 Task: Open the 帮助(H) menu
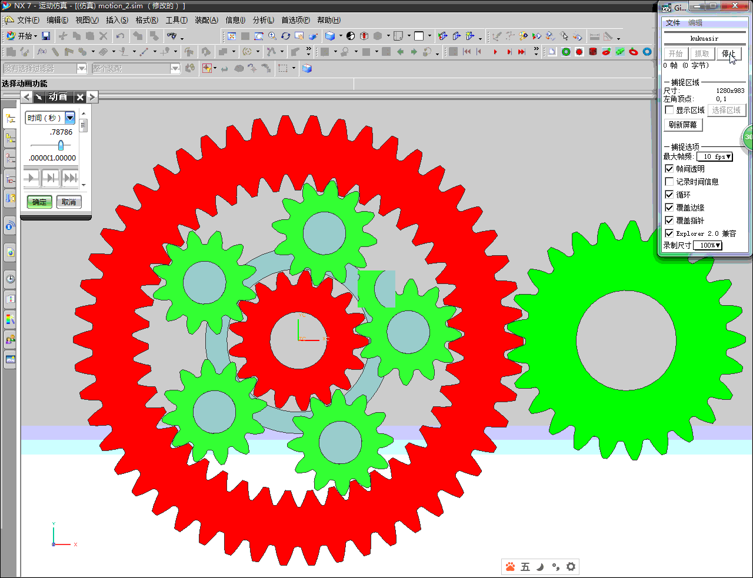pyautogui.click(x=329, y=20)
